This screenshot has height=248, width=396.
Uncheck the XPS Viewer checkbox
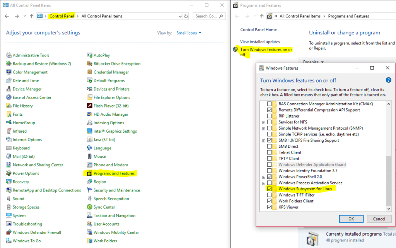270,207
